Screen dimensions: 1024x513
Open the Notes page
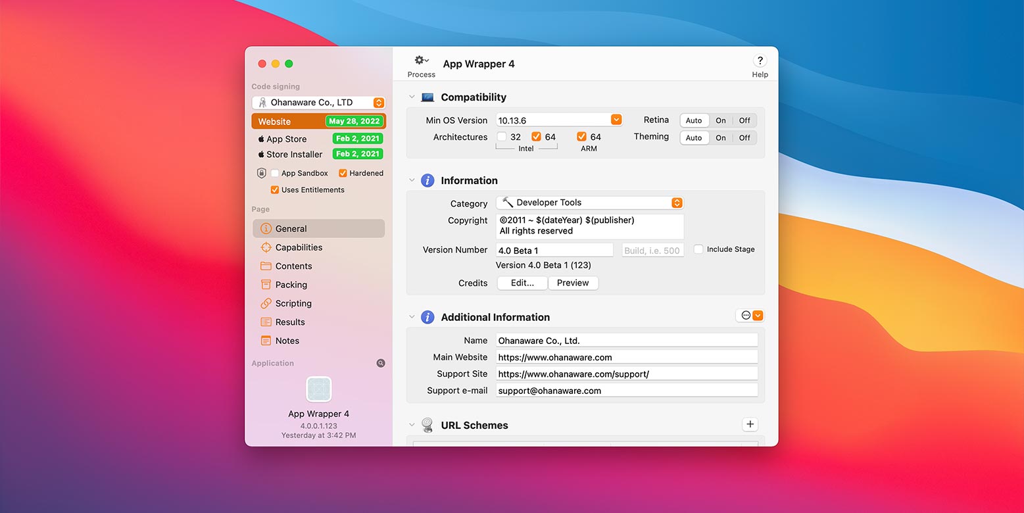point(319,341)
